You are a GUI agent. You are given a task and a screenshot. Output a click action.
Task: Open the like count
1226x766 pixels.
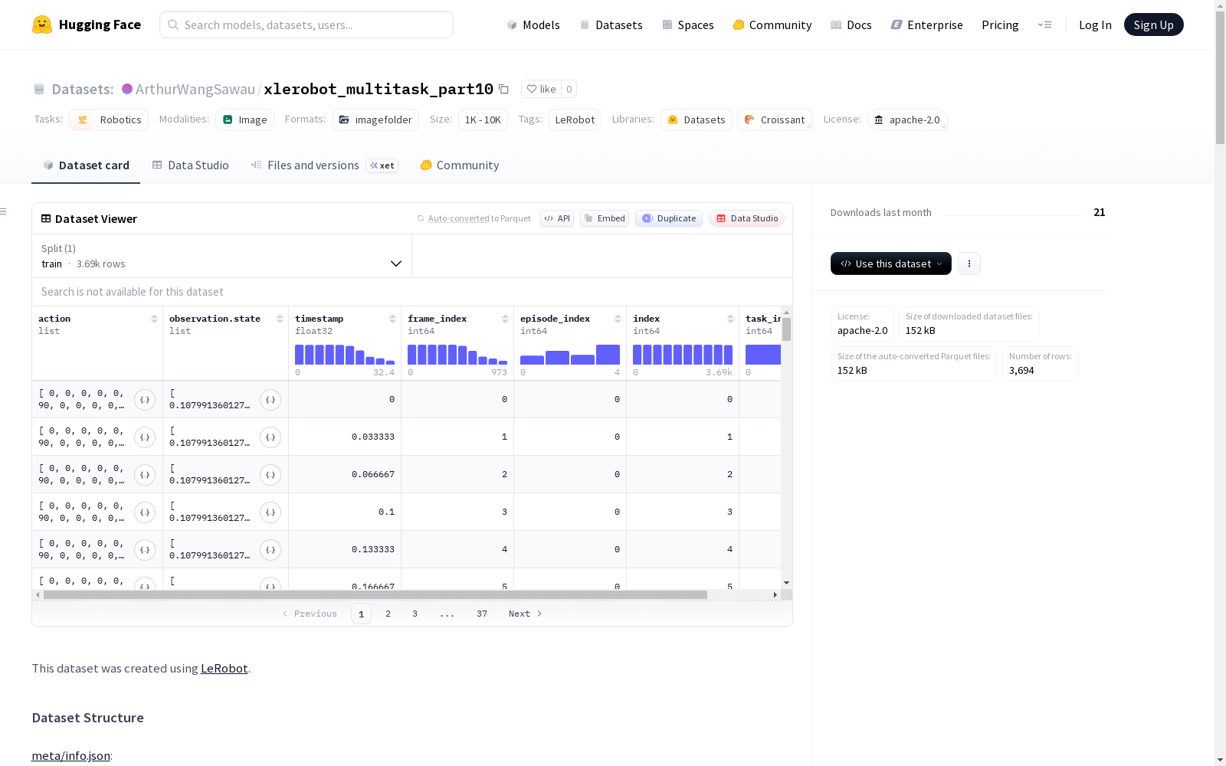pyautogui.click(x=569, y=89)
